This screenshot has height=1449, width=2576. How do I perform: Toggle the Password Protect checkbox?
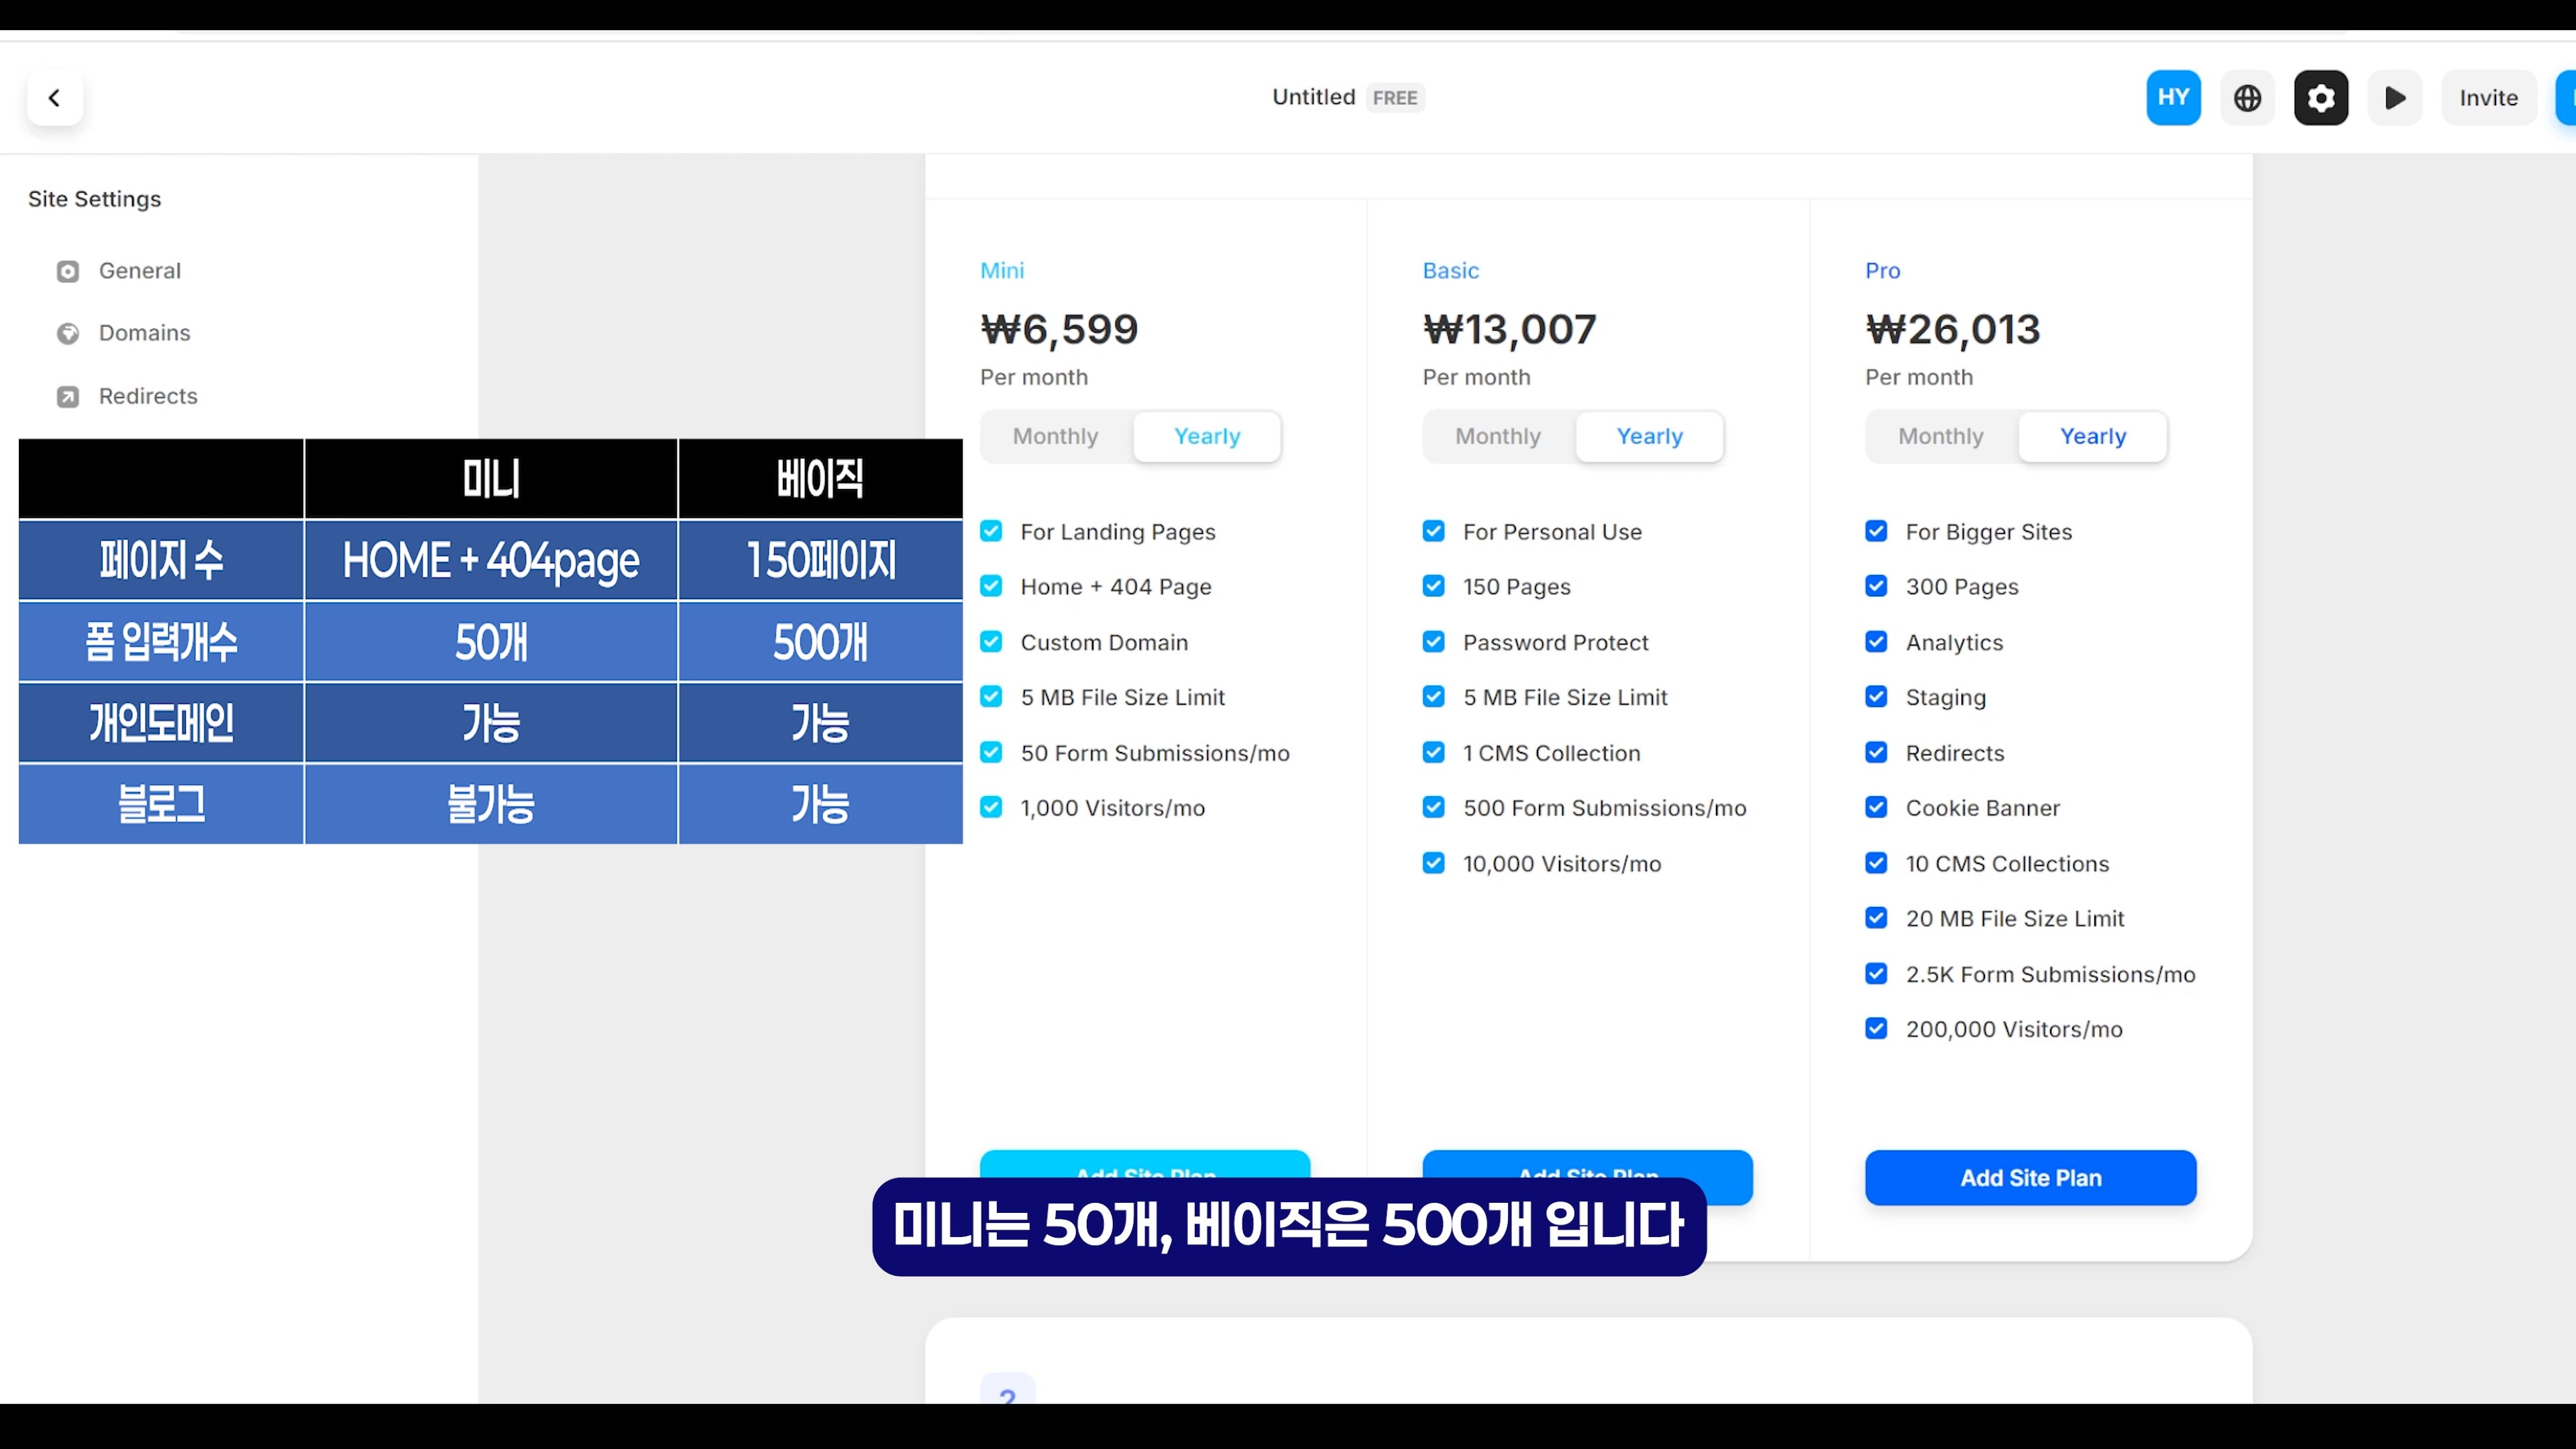click(x=1433, y=642)
